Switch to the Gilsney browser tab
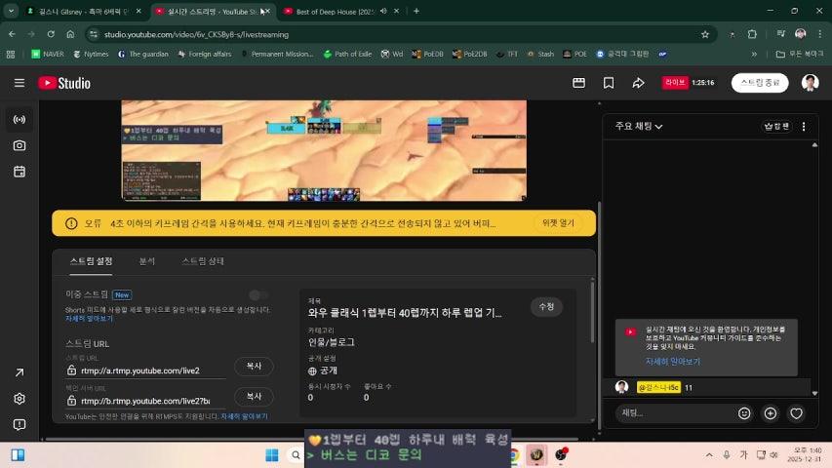 pos(85,11)
